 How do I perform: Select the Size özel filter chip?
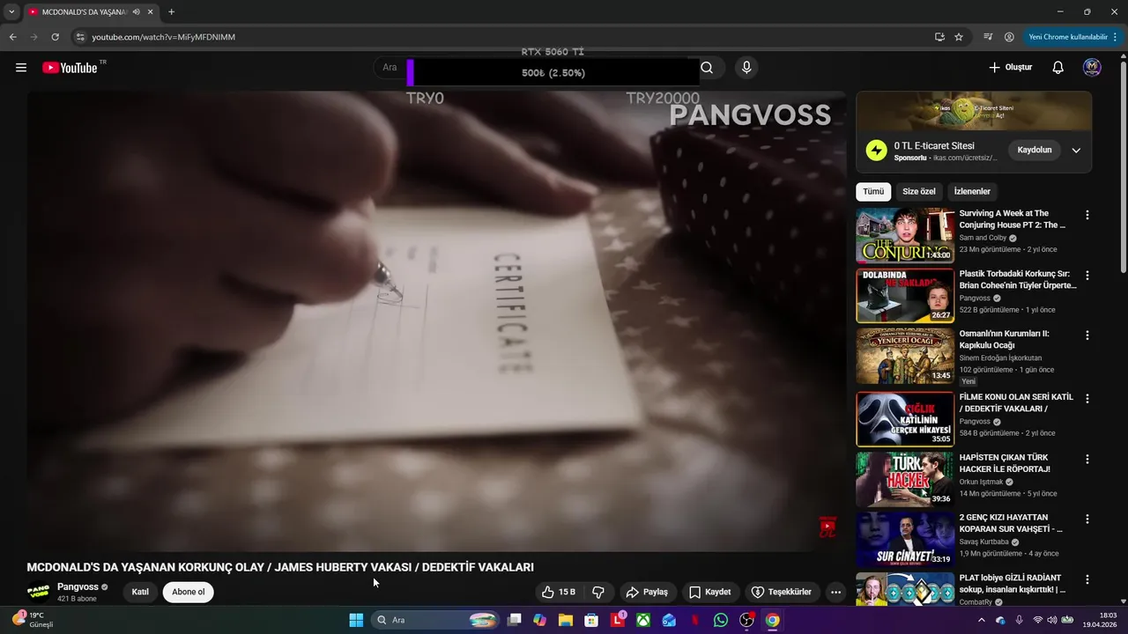(919, 191)
